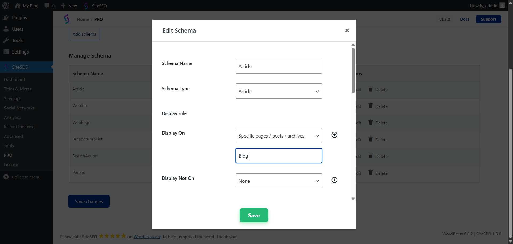The width and height of the screenshot is (513, 244).
Task: Click the trash icon for Person schema
Action: (x=371, y=173)
